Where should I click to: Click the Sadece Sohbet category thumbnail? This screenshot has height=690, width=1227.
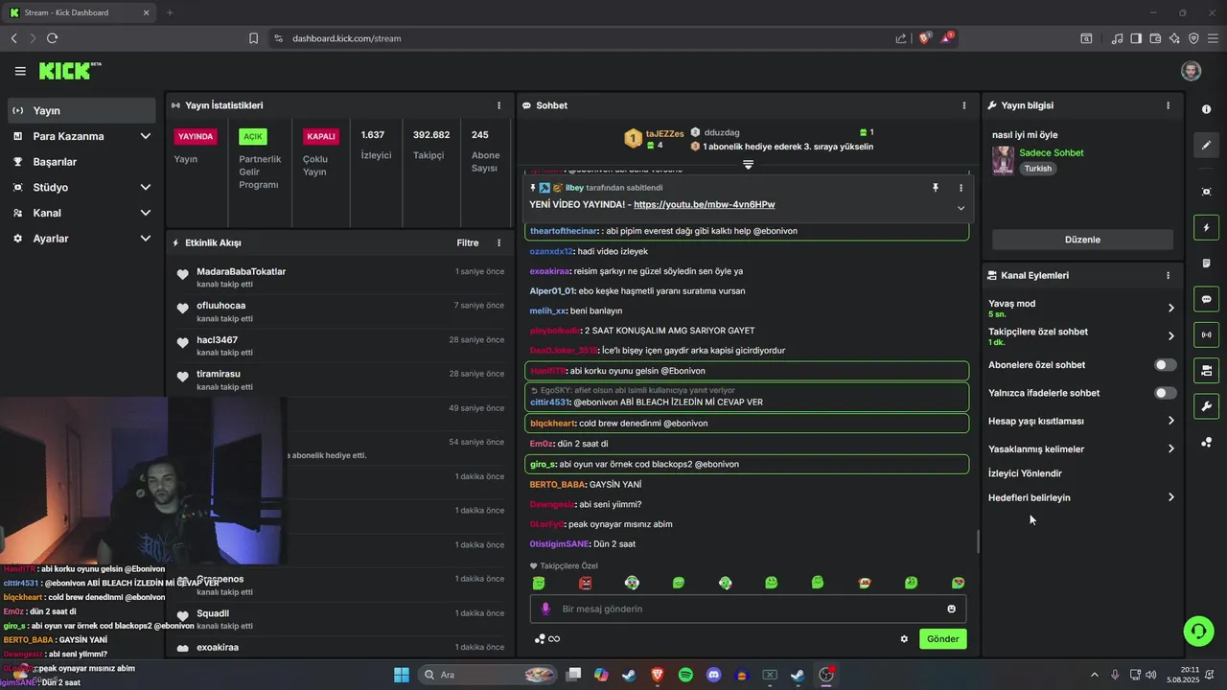[1003, 160]
